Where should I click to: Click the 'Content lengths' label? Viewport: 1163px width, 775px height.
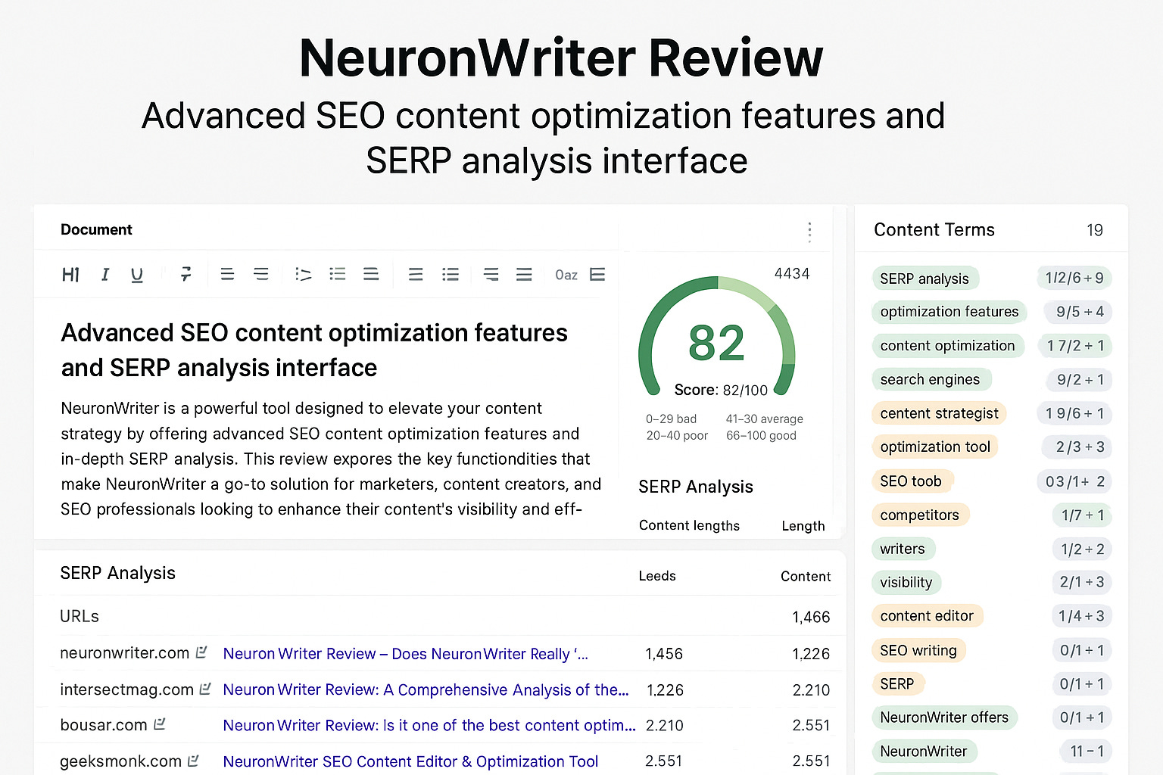689,525
